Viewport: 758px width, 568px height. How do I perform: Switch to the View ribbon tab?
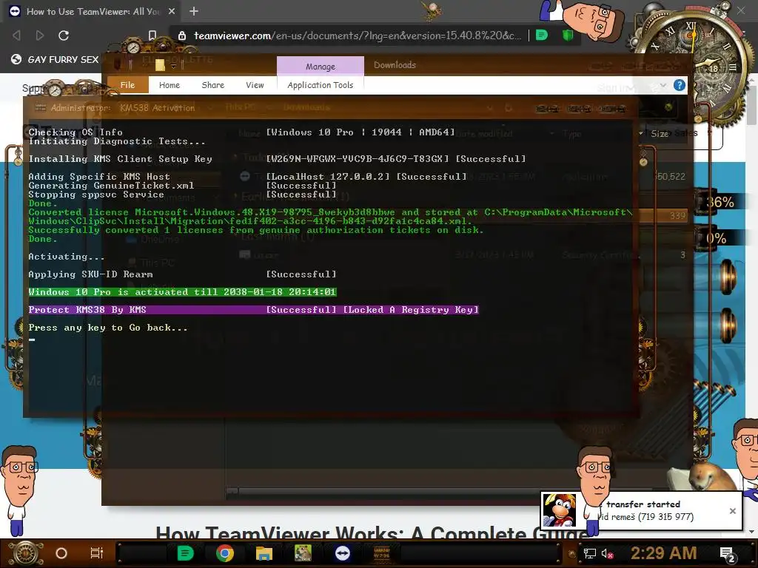pos(255,85)
